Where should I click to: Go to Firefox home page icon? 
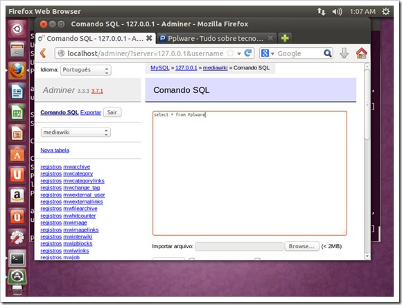(362, 53)
